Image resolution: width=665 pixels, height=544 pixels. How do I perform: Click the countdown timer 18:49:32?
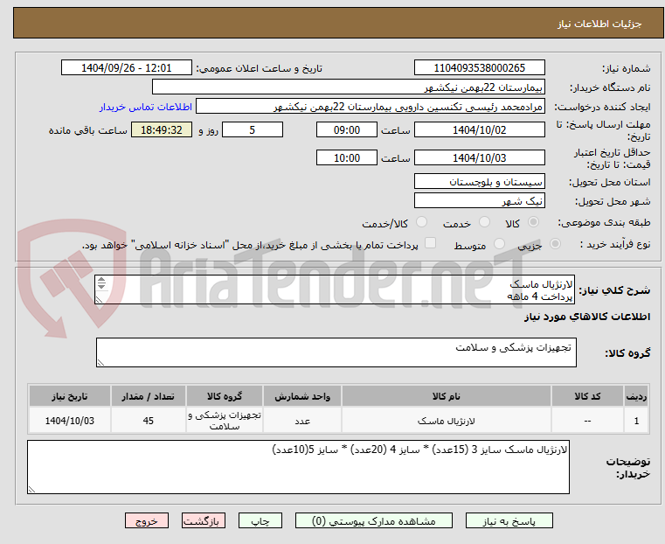(162, 129)
